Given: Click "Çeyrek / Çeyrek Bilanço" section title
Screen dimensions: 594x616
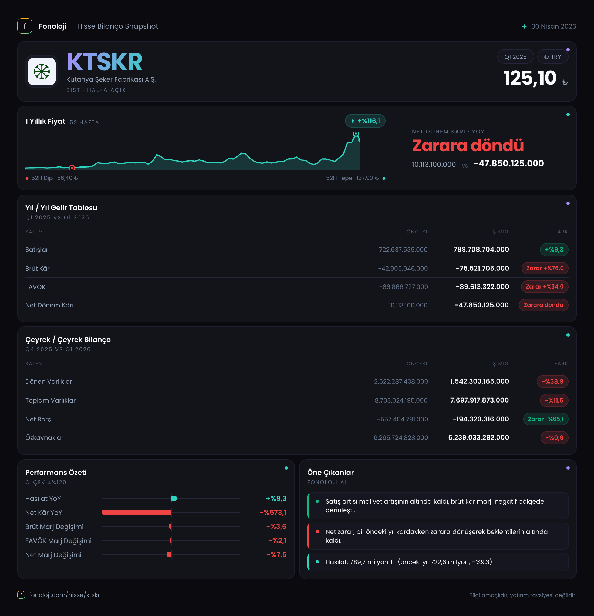Looking at the screenshot, I should [x=68, y=339].
